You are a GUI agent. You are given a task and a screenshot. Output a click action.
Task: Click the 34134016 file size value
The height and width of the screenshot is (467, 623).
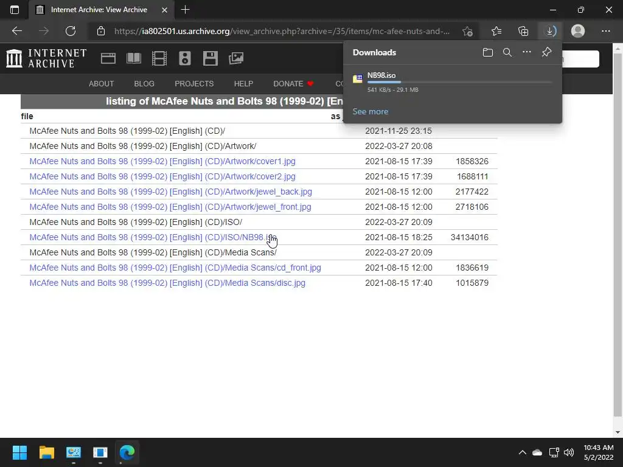pyautogui.click(x=470, y=238)
